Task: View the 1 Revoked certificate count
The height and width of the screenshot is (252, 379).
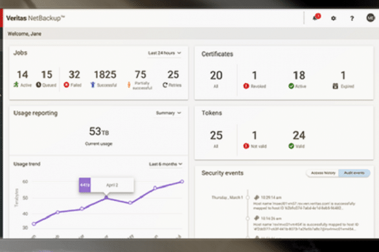Action: click(x=254, y=76)
